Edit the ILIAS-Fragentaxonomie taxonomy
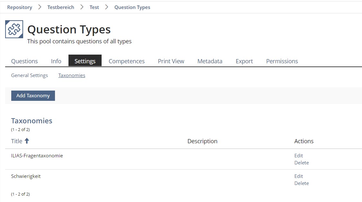 299,155
